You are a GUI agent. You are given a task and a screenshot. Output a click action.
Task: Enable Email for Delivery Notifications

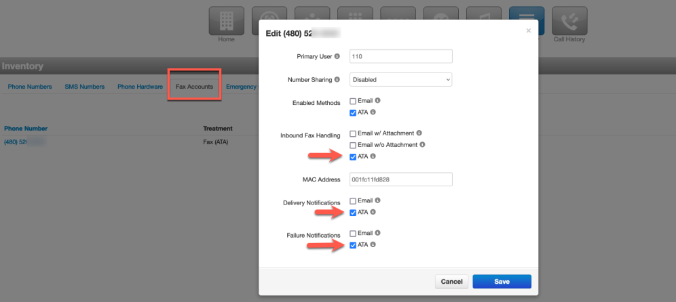tap(353, 201)
